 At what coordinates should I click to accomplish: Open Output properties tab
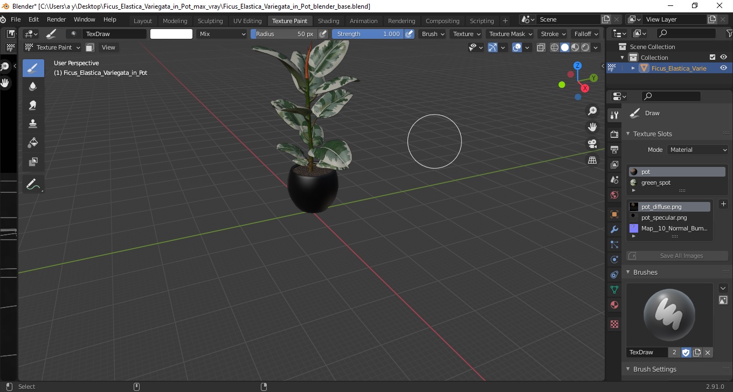click(614, 149)
